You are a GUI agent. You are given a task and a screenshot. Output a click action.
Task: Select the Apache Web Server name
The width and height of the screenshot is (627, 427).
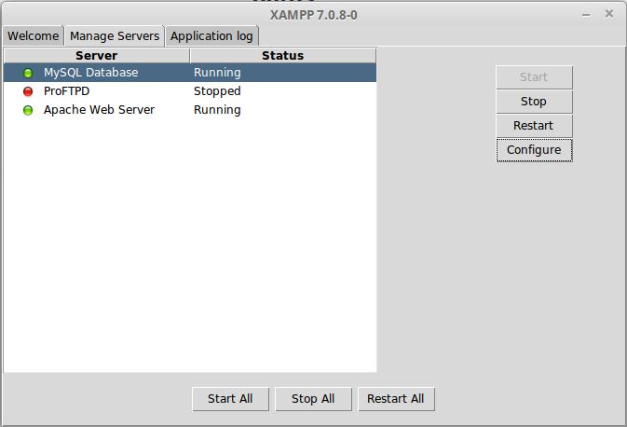pyautogui.click(x=99, y=110)
